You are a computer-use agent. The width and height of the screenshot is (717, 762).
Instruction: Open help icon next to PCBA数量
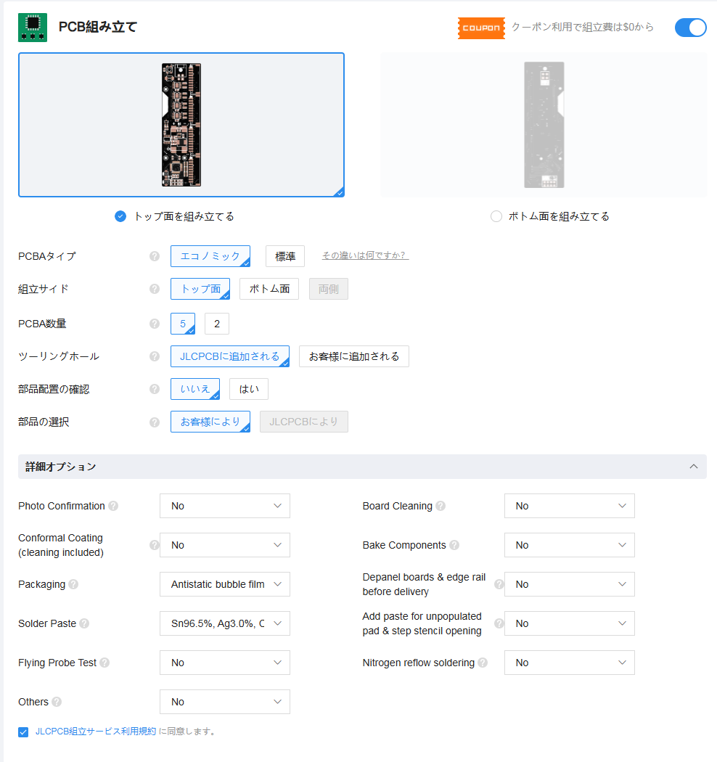pyautogui.click(x=155, y=324)
